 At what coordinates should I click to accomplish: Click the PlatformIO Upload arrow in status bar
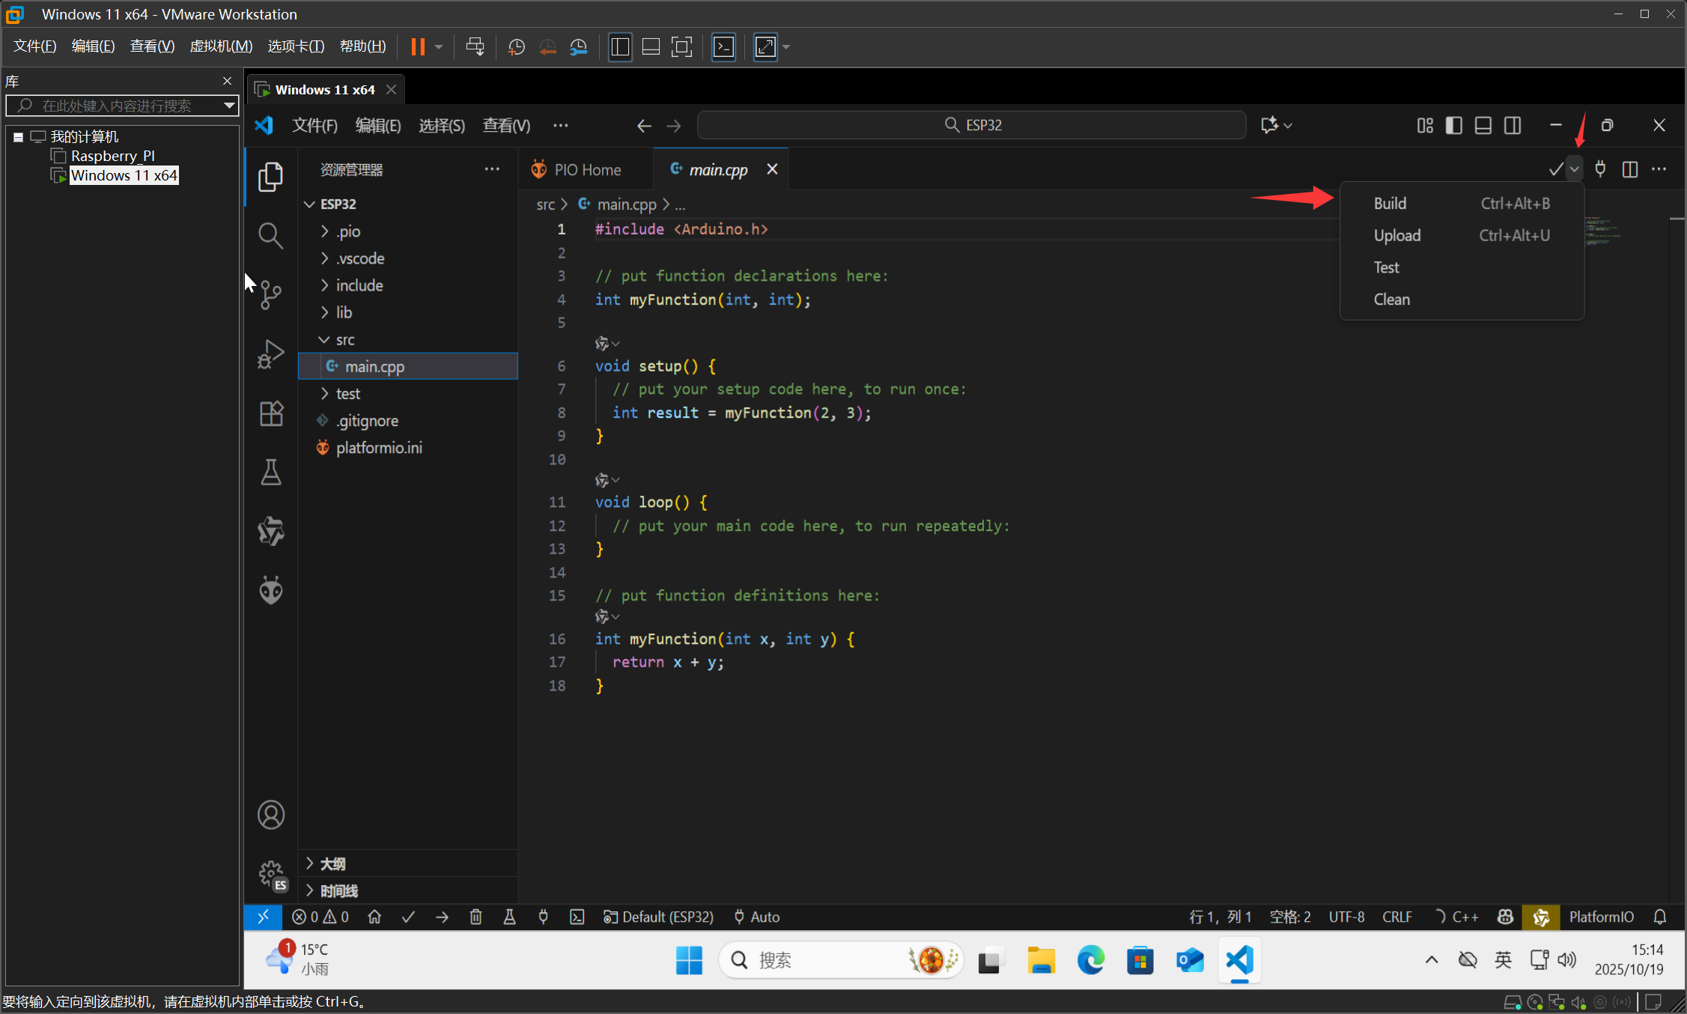[442, 917]
